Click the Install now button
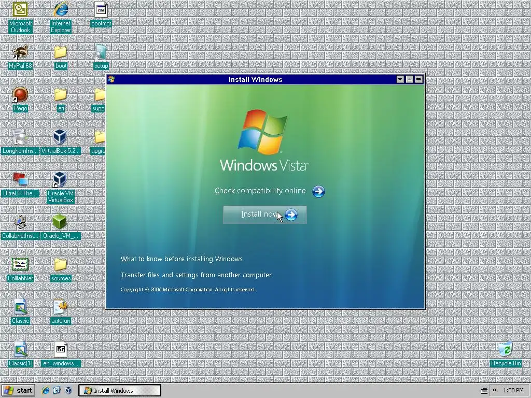Viewport: 531px width, 398px height. click(265, 215)
